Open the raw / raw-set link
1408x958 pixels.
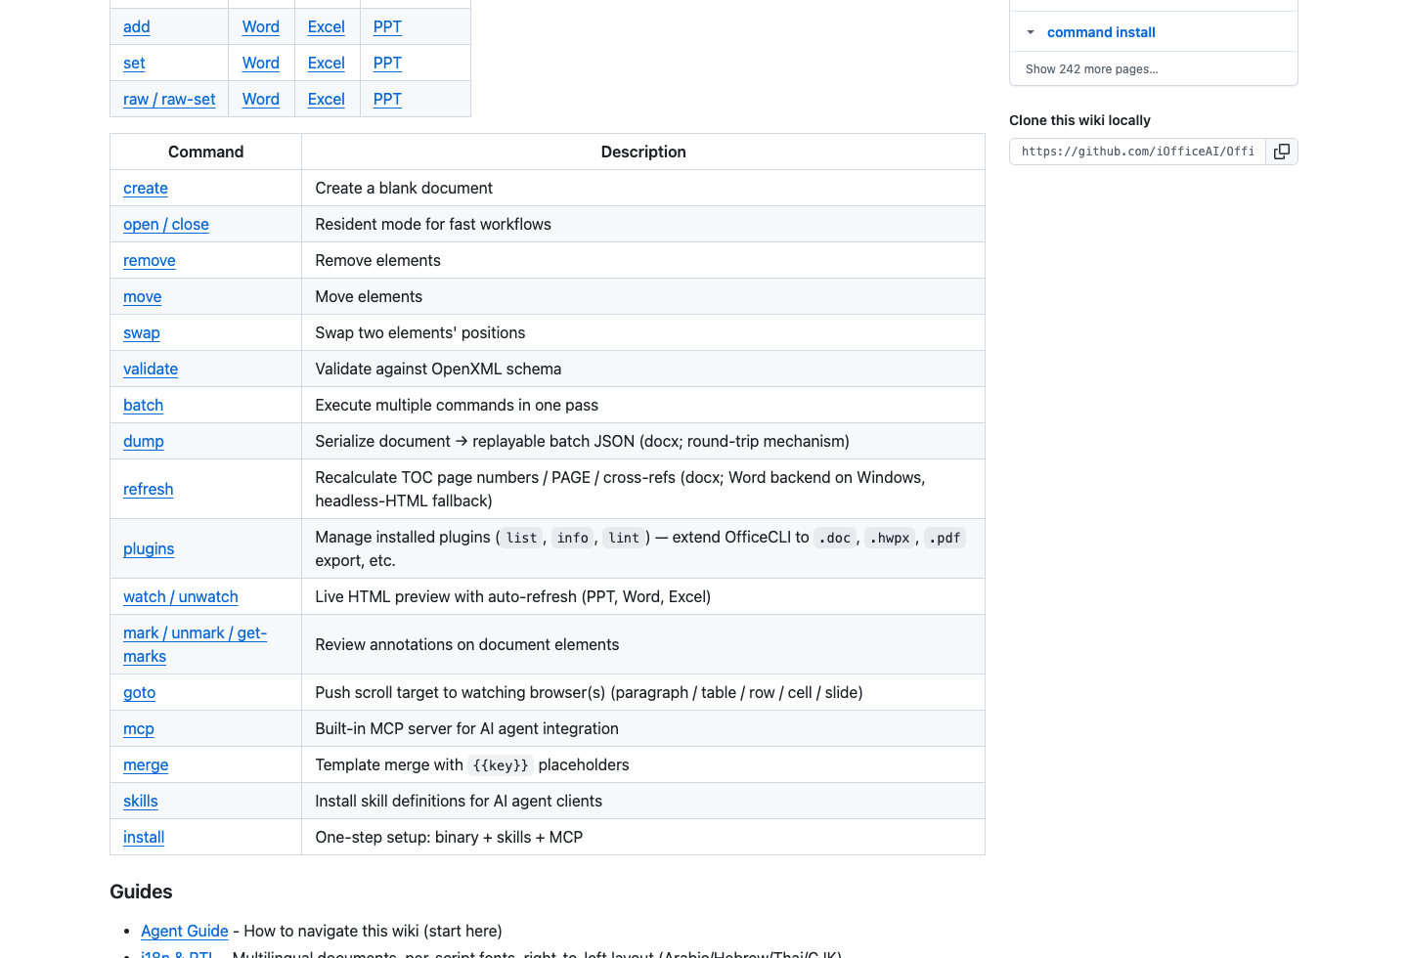pyautogui.click(x=169, y=100)
